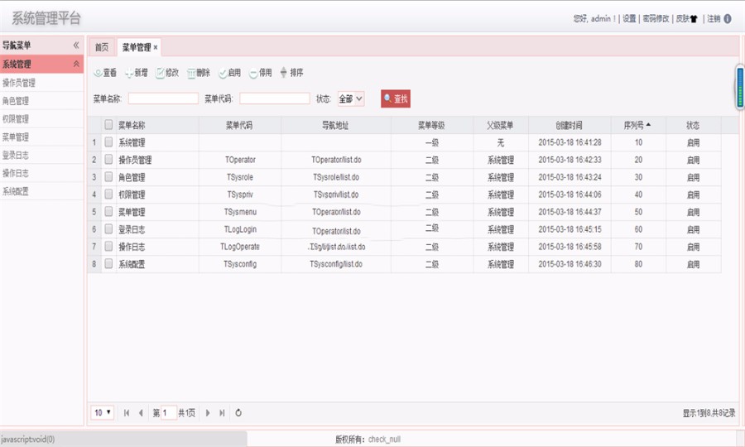Open the page size dropdown showing 10
Screen dimensions: 745x447
103,412
